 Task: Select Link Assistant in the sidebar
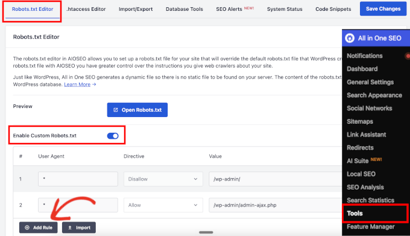[x=367, y=135]
